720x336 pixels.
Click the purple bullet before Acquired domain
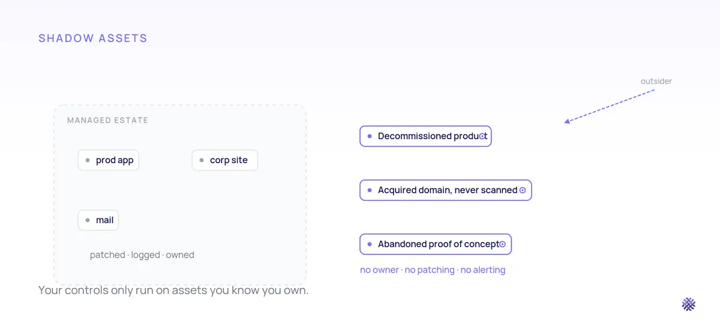[x=370, y=190]
